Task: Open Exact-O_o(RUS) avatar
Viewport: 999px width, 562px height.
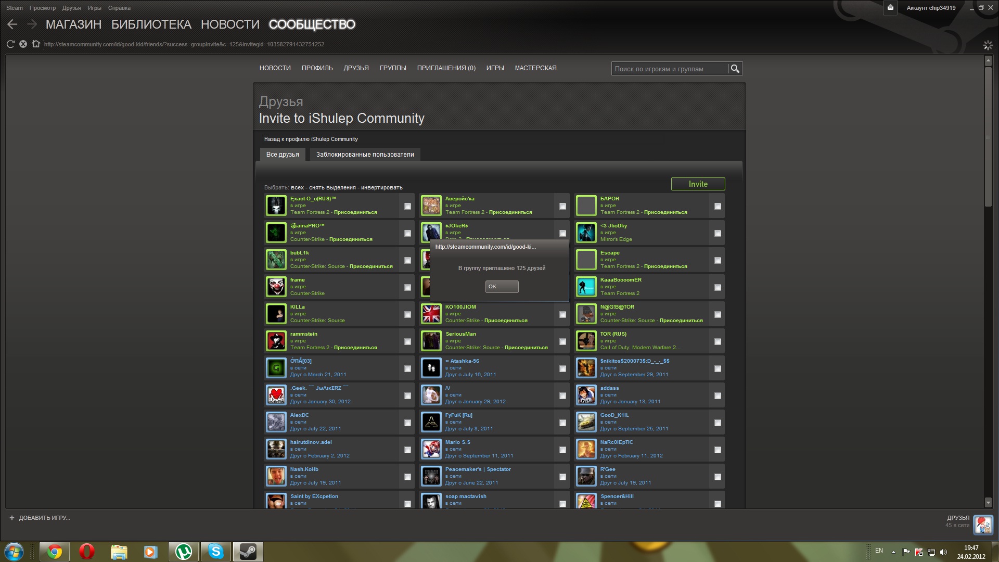Action: (x=276, y=206)
